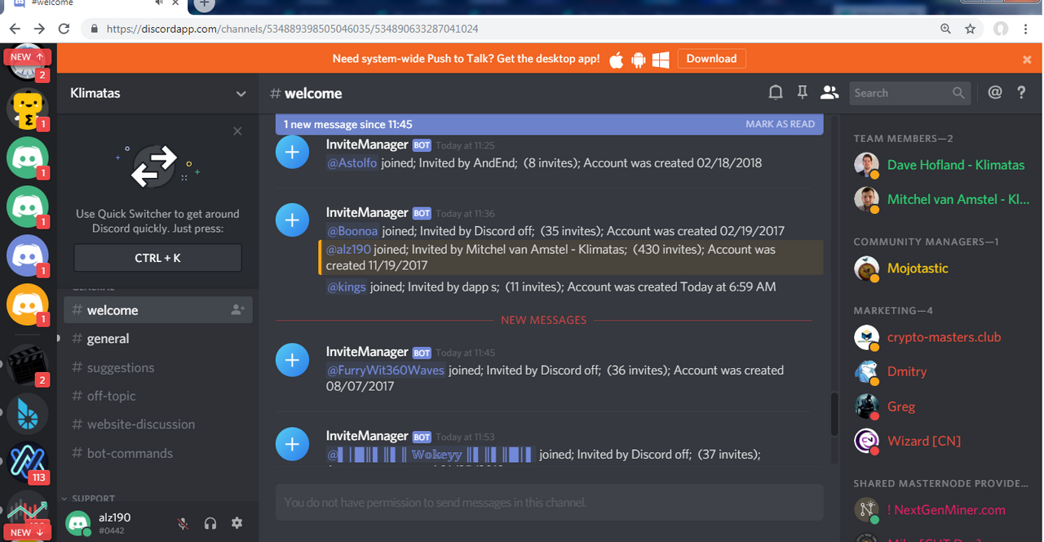1044x542 pixels.
Task: Click NEW unread indicator at top
Action: click(x=28, y=57)
